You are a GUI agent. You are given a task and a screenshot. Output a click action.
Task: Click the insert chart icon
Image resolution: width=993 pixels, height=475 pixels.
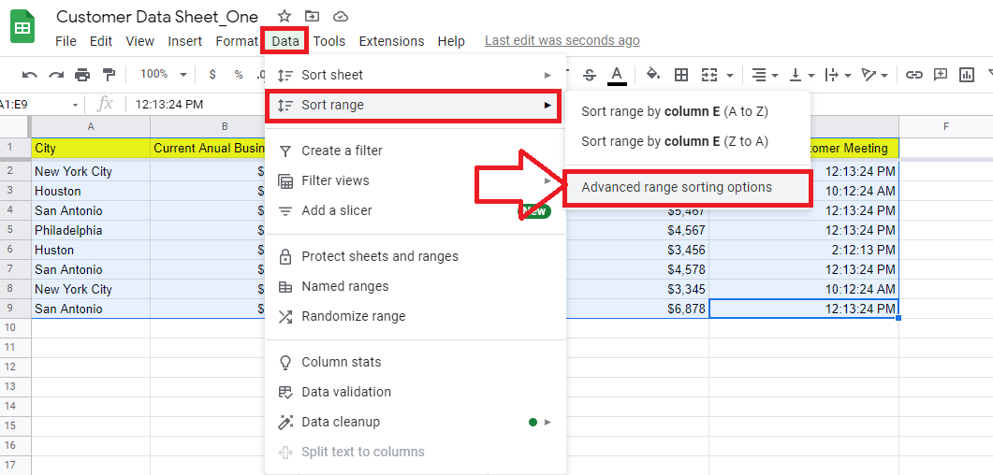tap(967, 75)
